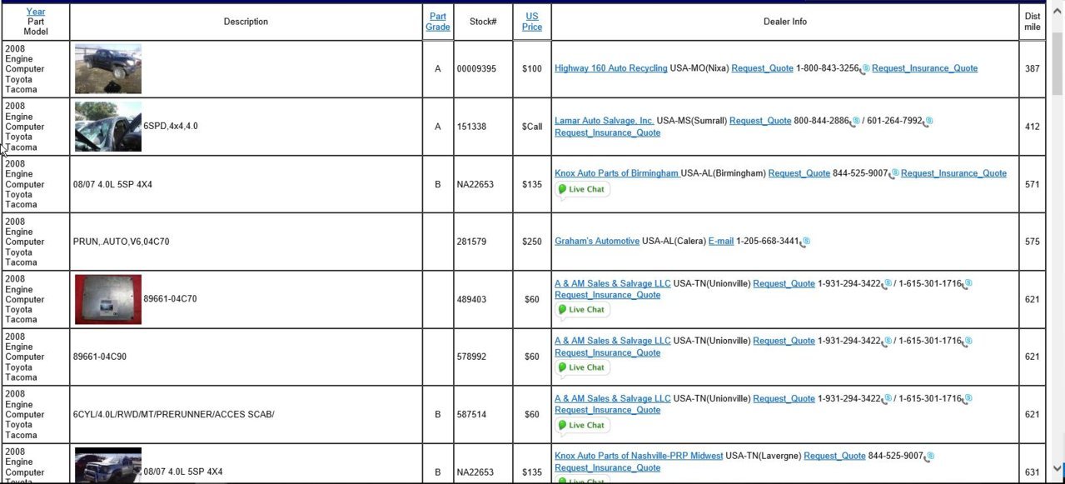This screenshot has width=1065, height=484.
Task: Start Live Chat with Knox Auto Parts of Birmingham
Action: pyautogui.click(x=582, y=189)
